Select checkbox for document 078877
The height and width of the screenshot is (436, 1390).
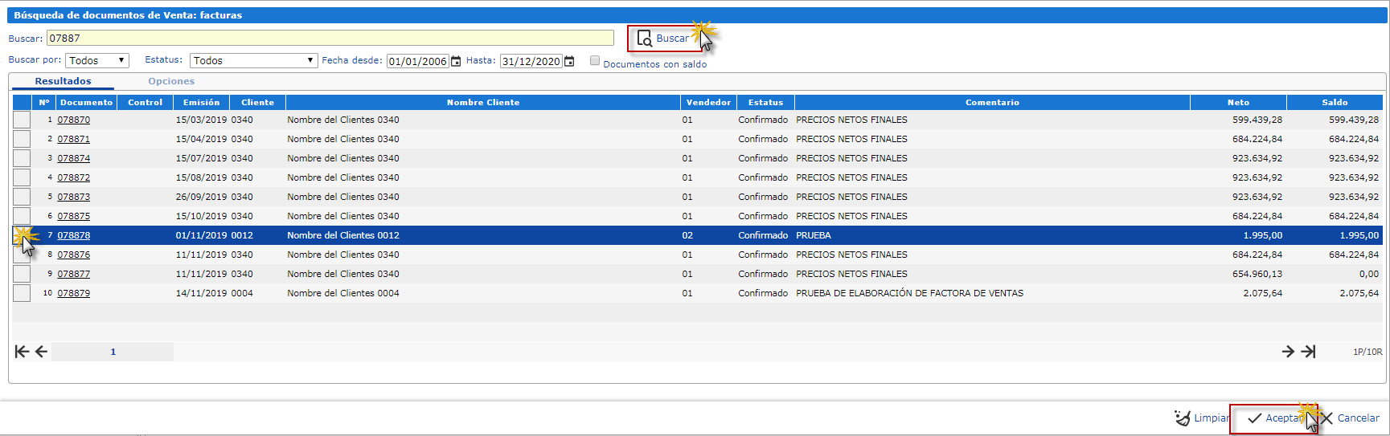point(22,274)
